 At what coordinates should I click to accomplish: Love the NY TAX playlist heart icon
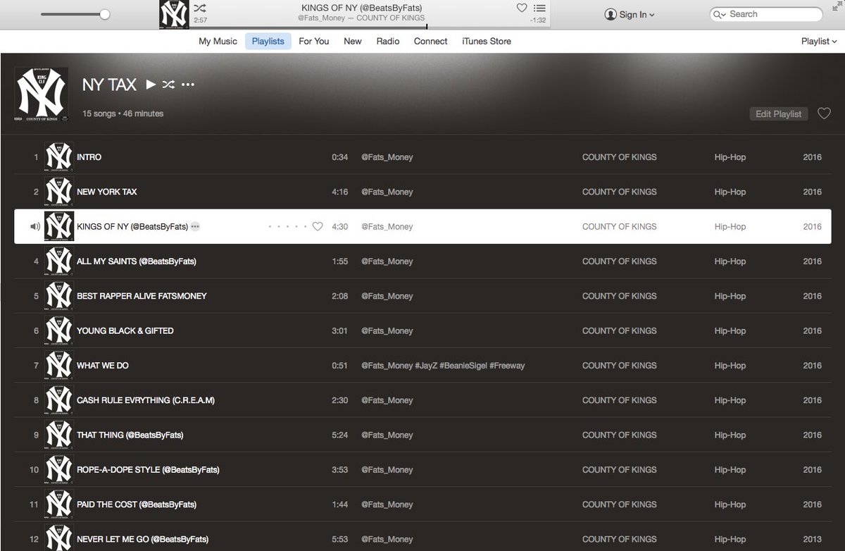824,113
